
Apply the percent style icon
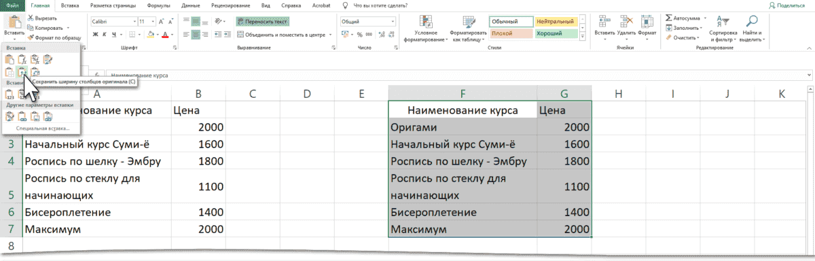(359, 35)
